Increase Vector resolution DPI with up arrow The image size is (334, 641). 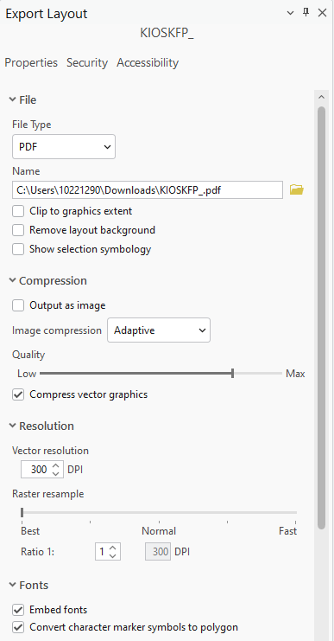pos(56,465)
